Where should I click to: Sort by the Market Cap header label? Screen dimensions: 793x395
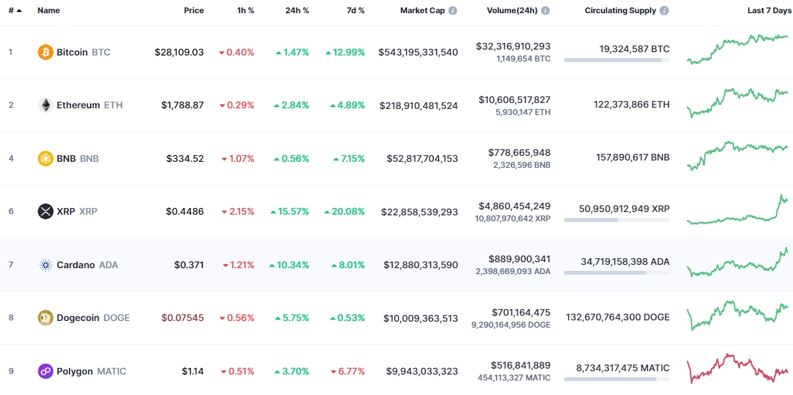tap(423, 11)
